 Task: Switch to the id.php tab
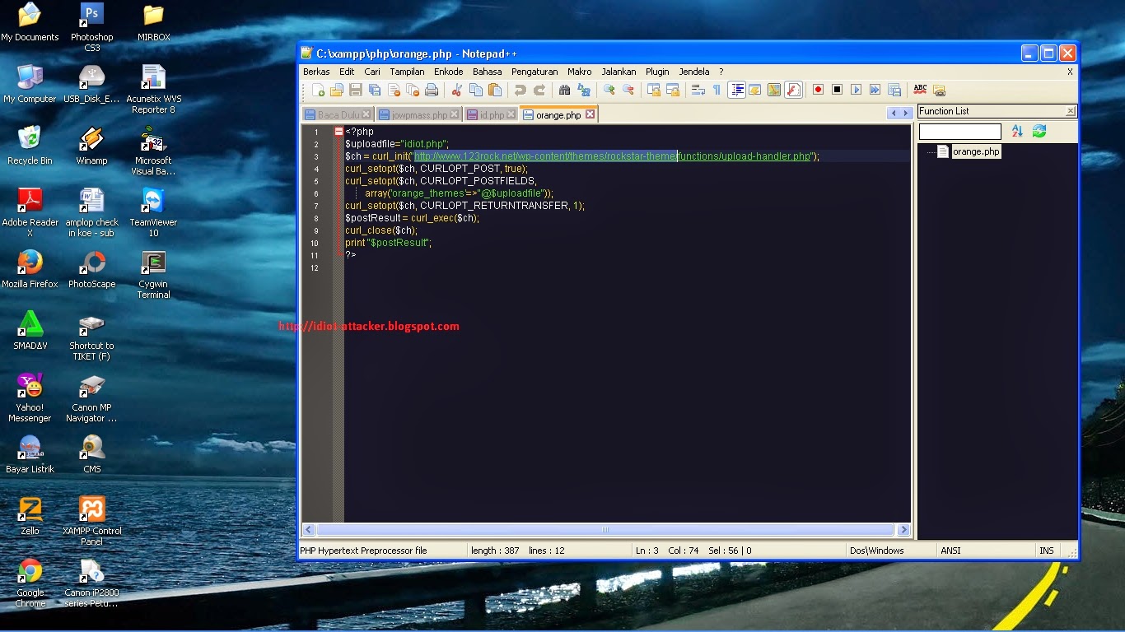pyautogui.click(x=492, y=115)
